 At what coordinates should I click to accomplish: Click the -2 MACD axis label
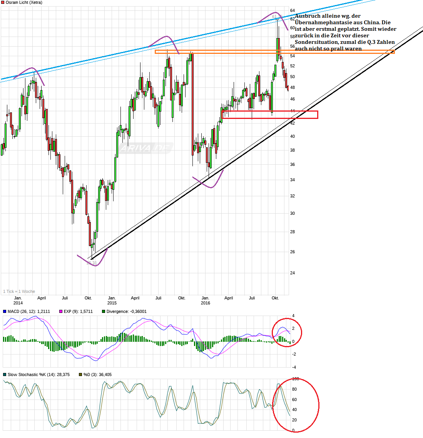pyautogui.click(x=294, y=354)
